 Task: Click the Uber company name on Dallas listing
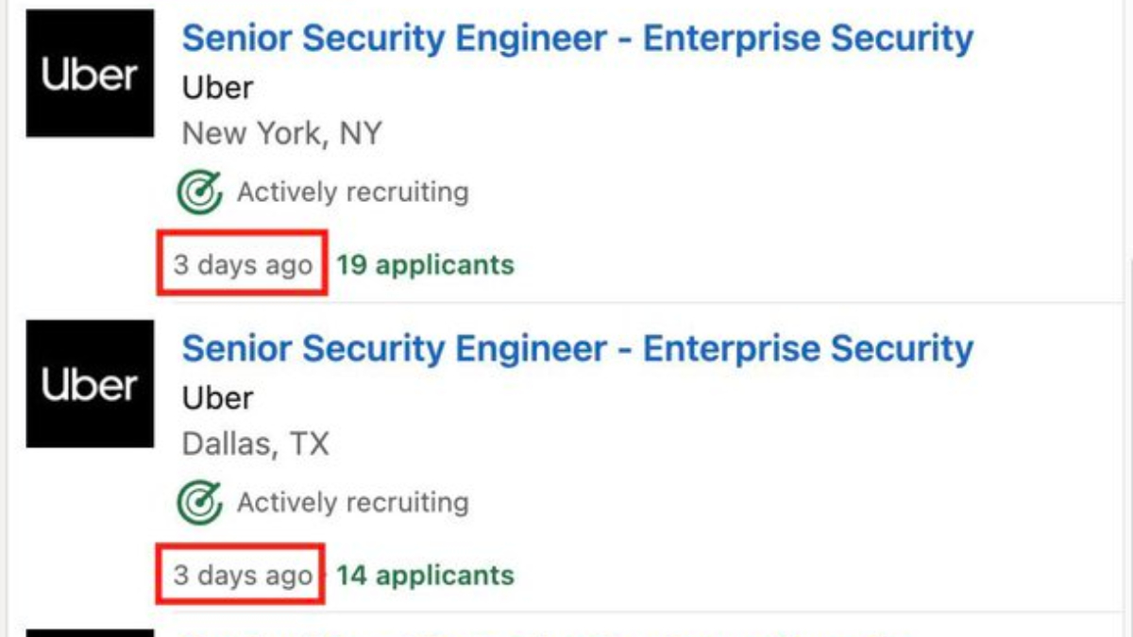click(217, 397)
